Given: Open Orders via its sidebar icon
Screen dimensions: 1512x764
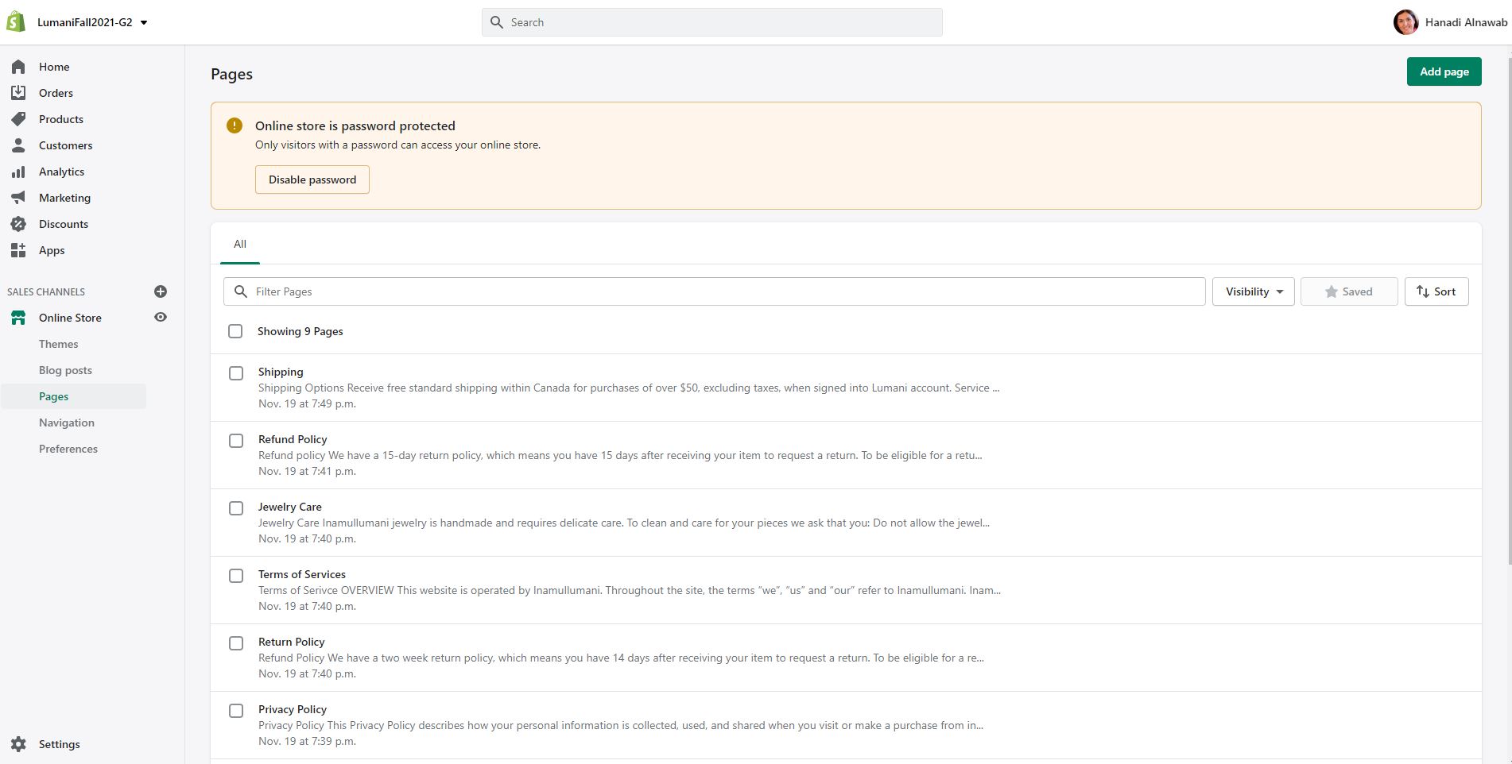Looking at the screenshot, I should [18, 93].
